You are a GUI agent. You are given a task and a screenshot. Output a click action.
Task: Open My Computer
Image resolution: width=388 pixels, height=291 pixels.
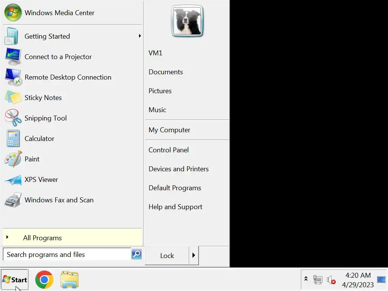point(169,130)
